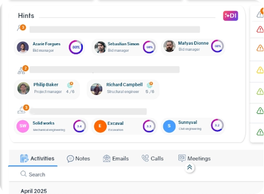Switch to the Meetings tab
Viewport: 264px width, 194px height.
click(x=194, y=158)
